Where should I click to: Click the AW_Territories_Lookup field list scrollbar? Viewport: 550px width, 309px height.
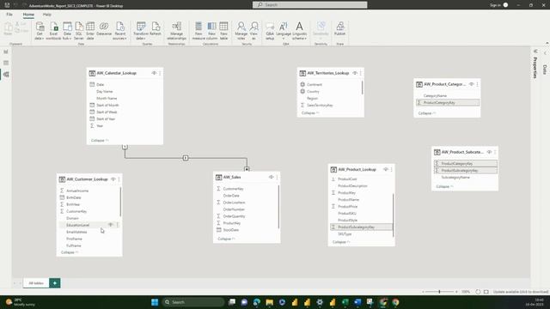pyautogui.click(x=362, y=88)
